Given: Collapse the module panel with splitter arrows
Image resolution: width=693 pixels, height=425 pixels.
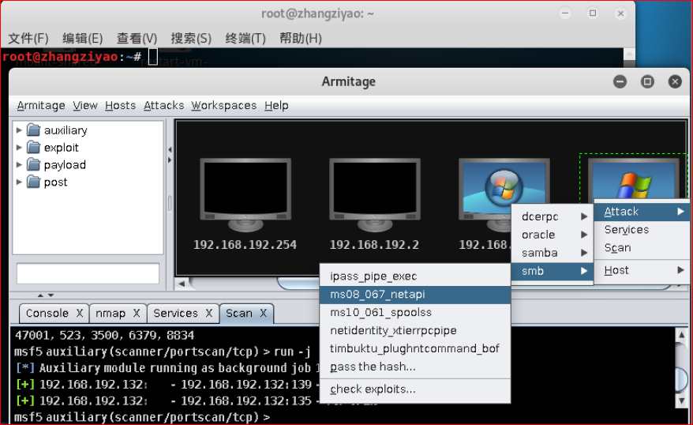Looking at the screenshot, I should coord(170,150).
